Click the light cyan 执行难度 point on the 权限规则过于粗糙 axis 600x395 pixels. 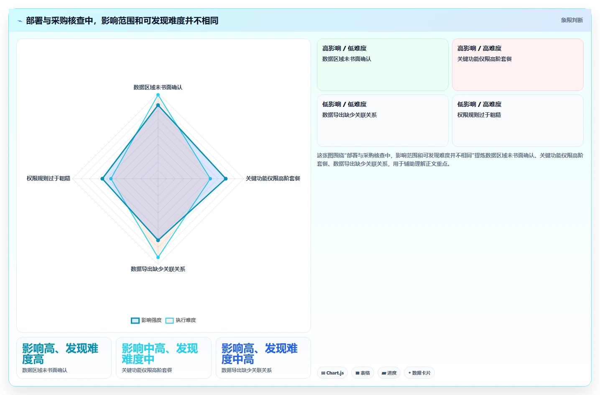pyautogui.click(x=111, y=179)
